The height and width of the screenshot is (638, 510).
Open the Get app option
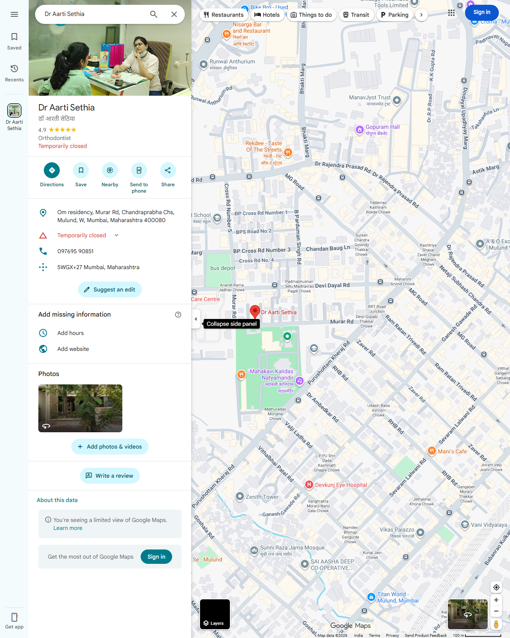(14, 621)
